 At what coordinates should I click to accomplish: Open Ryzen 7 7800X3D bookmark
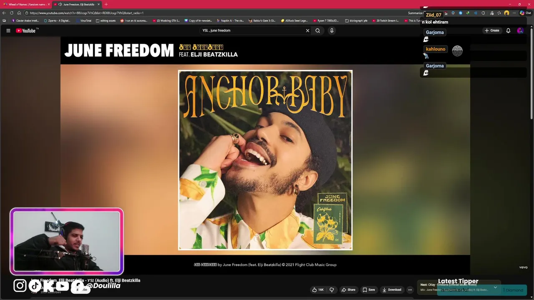(326, 20)
